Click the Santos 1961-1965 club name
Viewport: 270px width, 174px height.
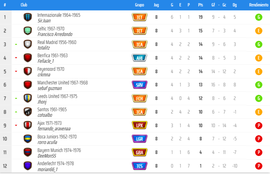52,110
